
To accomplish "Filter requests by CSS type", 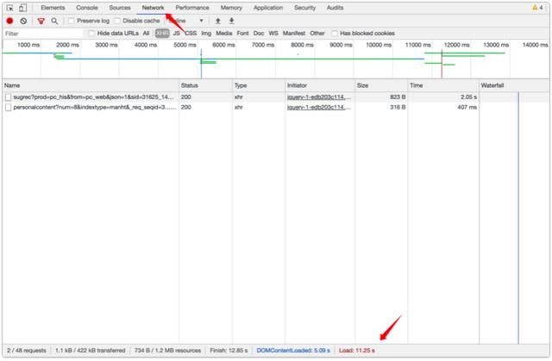I will [191, 34].
